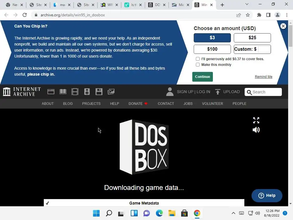This screenshot has width=293, height=220.
Task: Open the Chrome profile avatar
Action: pyautogui.click(x=278, y=15)
